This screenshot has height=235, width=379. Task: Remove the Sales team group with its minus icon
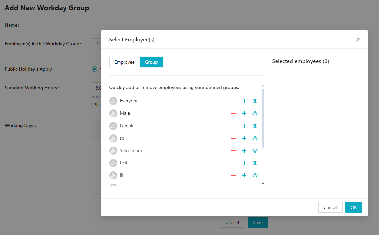[233, 151]
